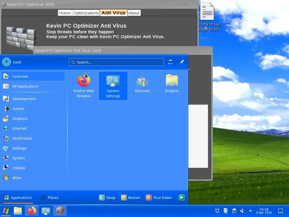Open the Internet category
This screenshot has width=289, height=217.
coord(33,128)
